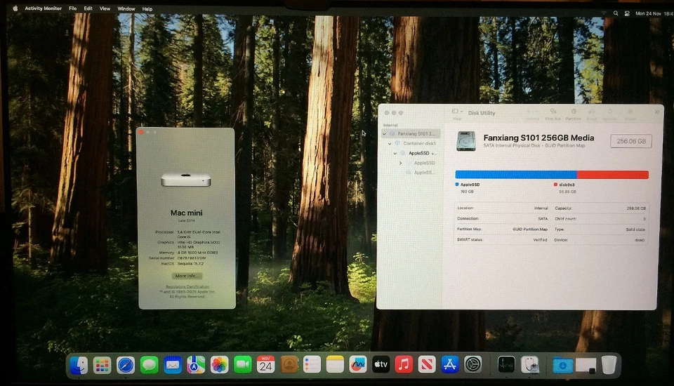Open the Help menu

tap(147, 9)
